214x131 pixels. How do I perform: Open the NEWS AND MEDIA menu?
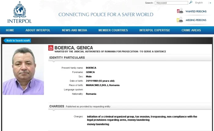pos(75,30)
